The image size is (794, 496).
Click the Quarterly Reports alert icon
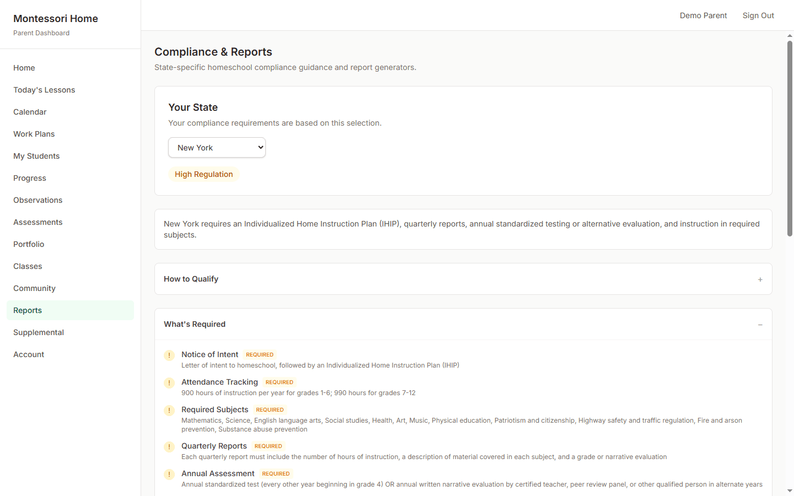pos(169,447)
